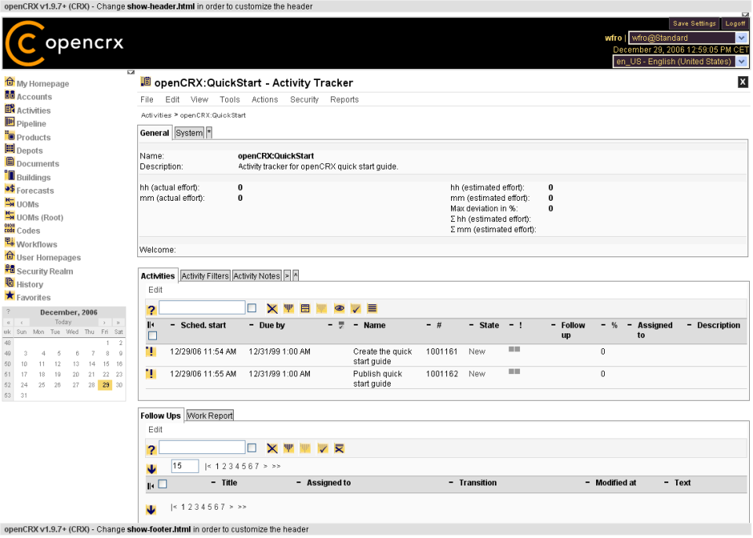Open the Workflows sidebar icon
This screenshot has height=538, width=753.
pos(9,242)
